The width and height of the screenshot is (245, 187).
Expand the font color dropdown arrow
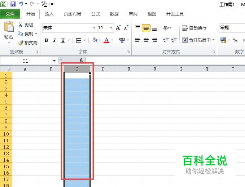pyautogui.click(x=112, y=40)
